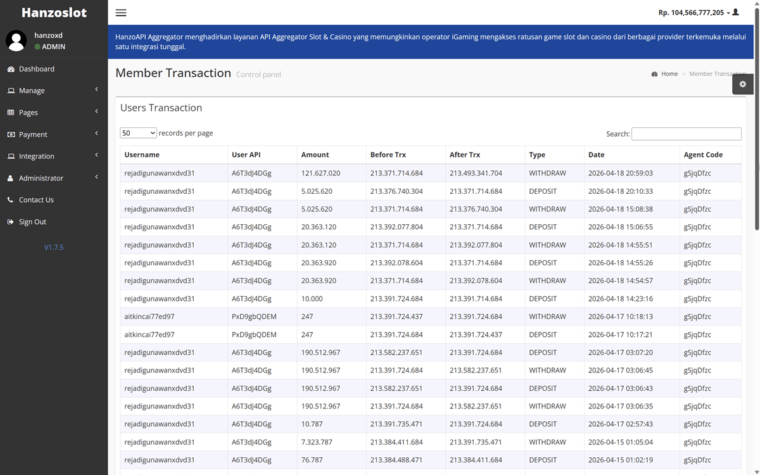Open the settings gear panel
Screen dimensions: 760x475
(743, 84)
